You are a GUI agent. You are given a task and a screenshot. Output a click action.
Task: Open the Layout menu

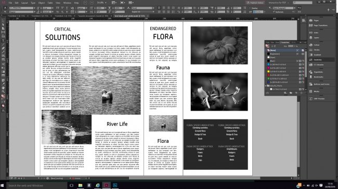click(24, 3)
